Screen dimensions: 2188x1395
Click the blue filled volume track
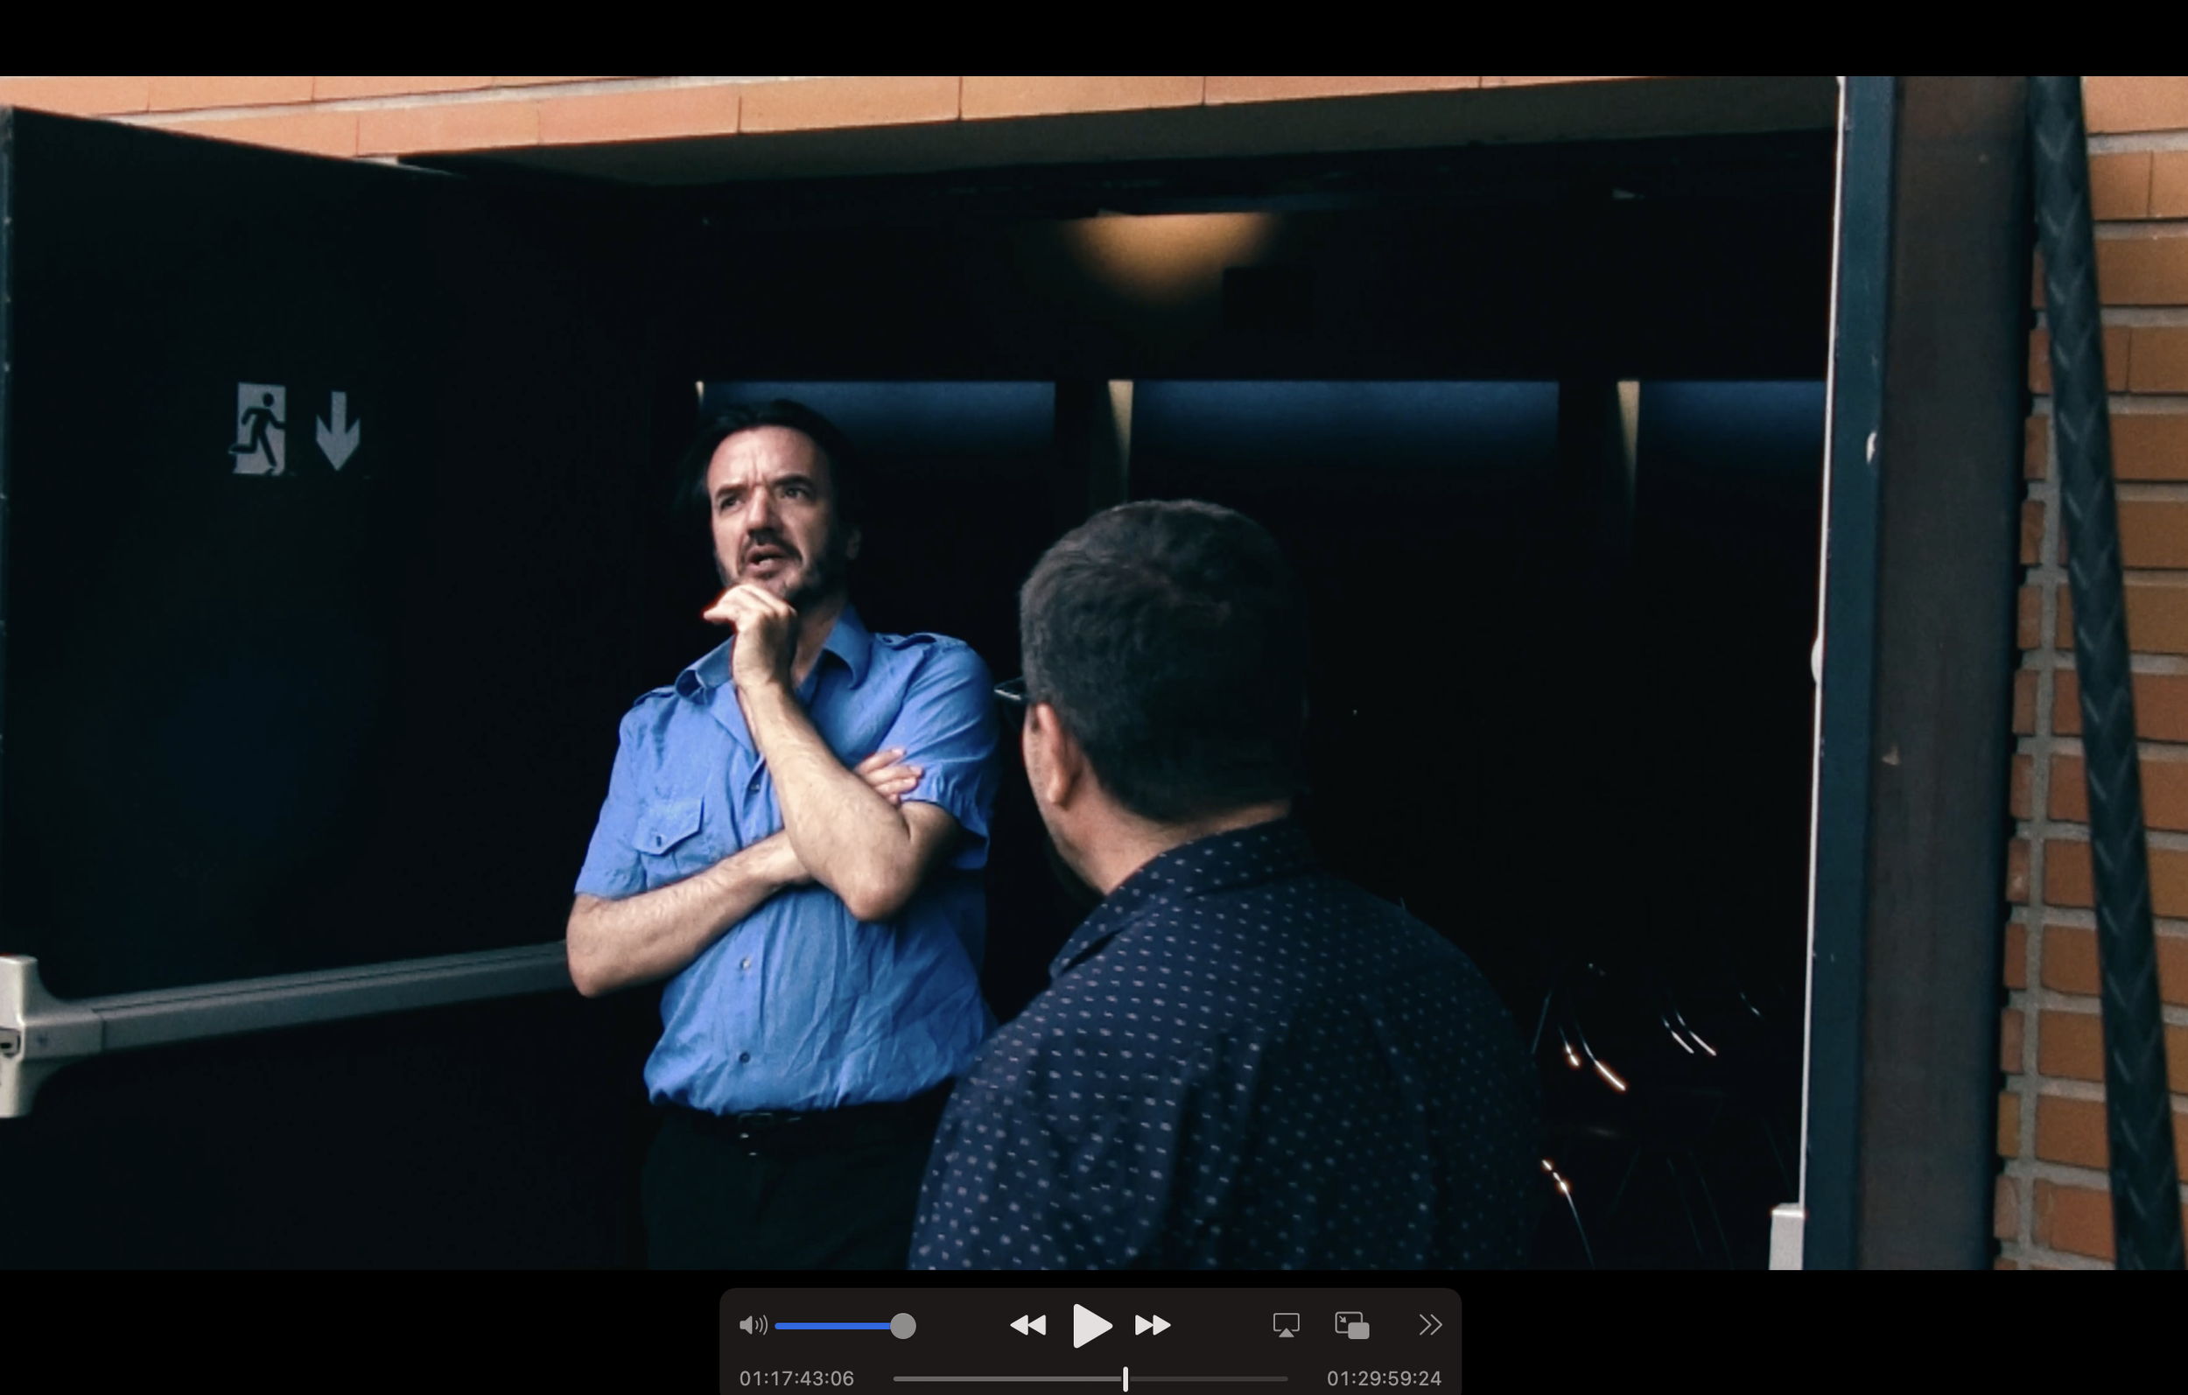click(831, 1326)
